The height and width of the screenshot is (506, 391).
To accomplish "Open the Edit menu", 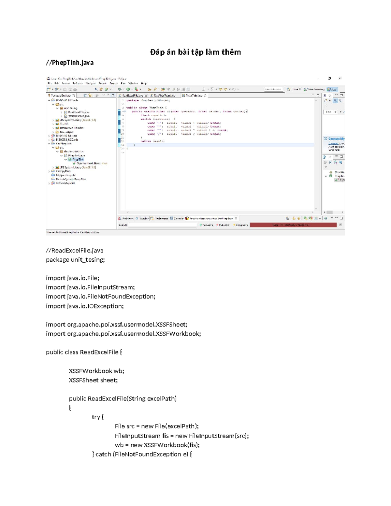I will [x=57, y=84].
